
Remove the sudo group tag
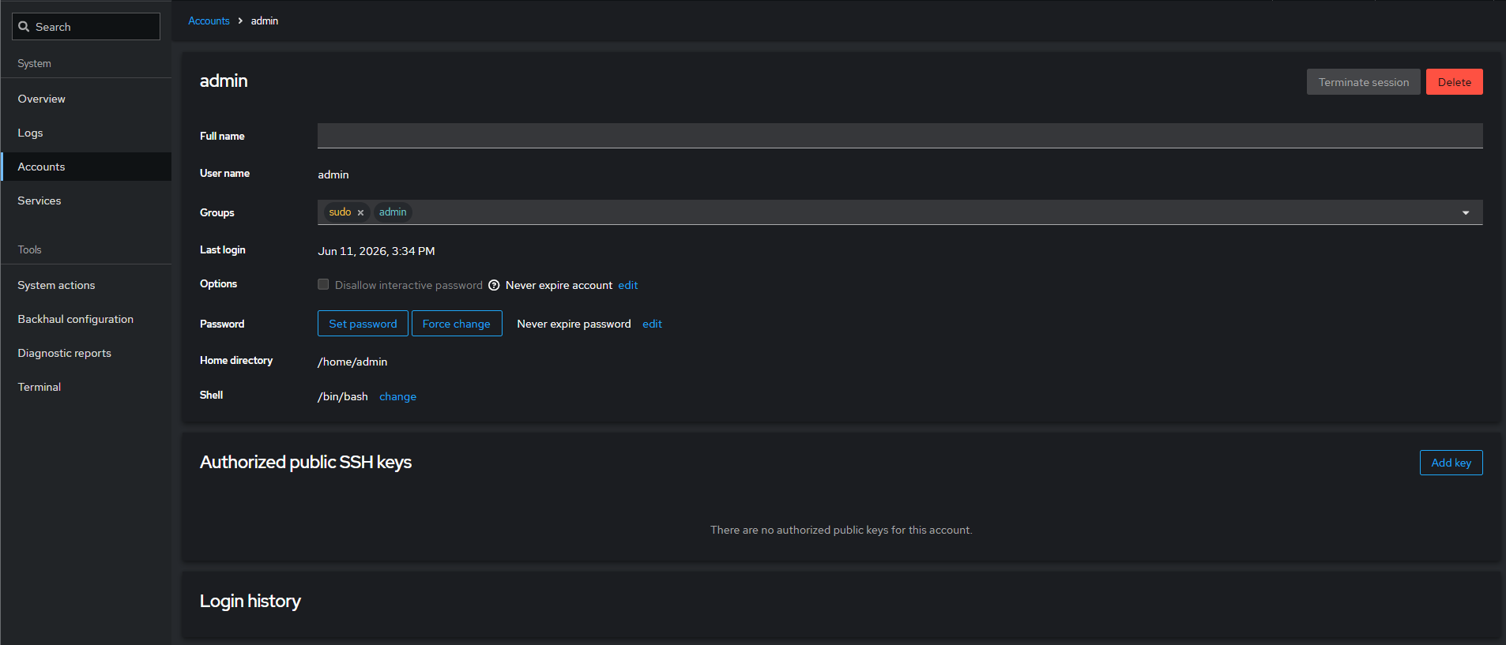pos(360,212)
